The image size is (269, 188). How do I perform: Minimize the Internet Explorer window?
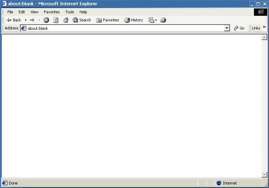coord(252,4)
